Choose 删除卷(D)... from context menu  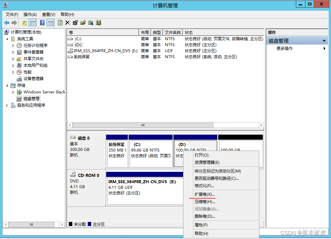pos(221,216)
